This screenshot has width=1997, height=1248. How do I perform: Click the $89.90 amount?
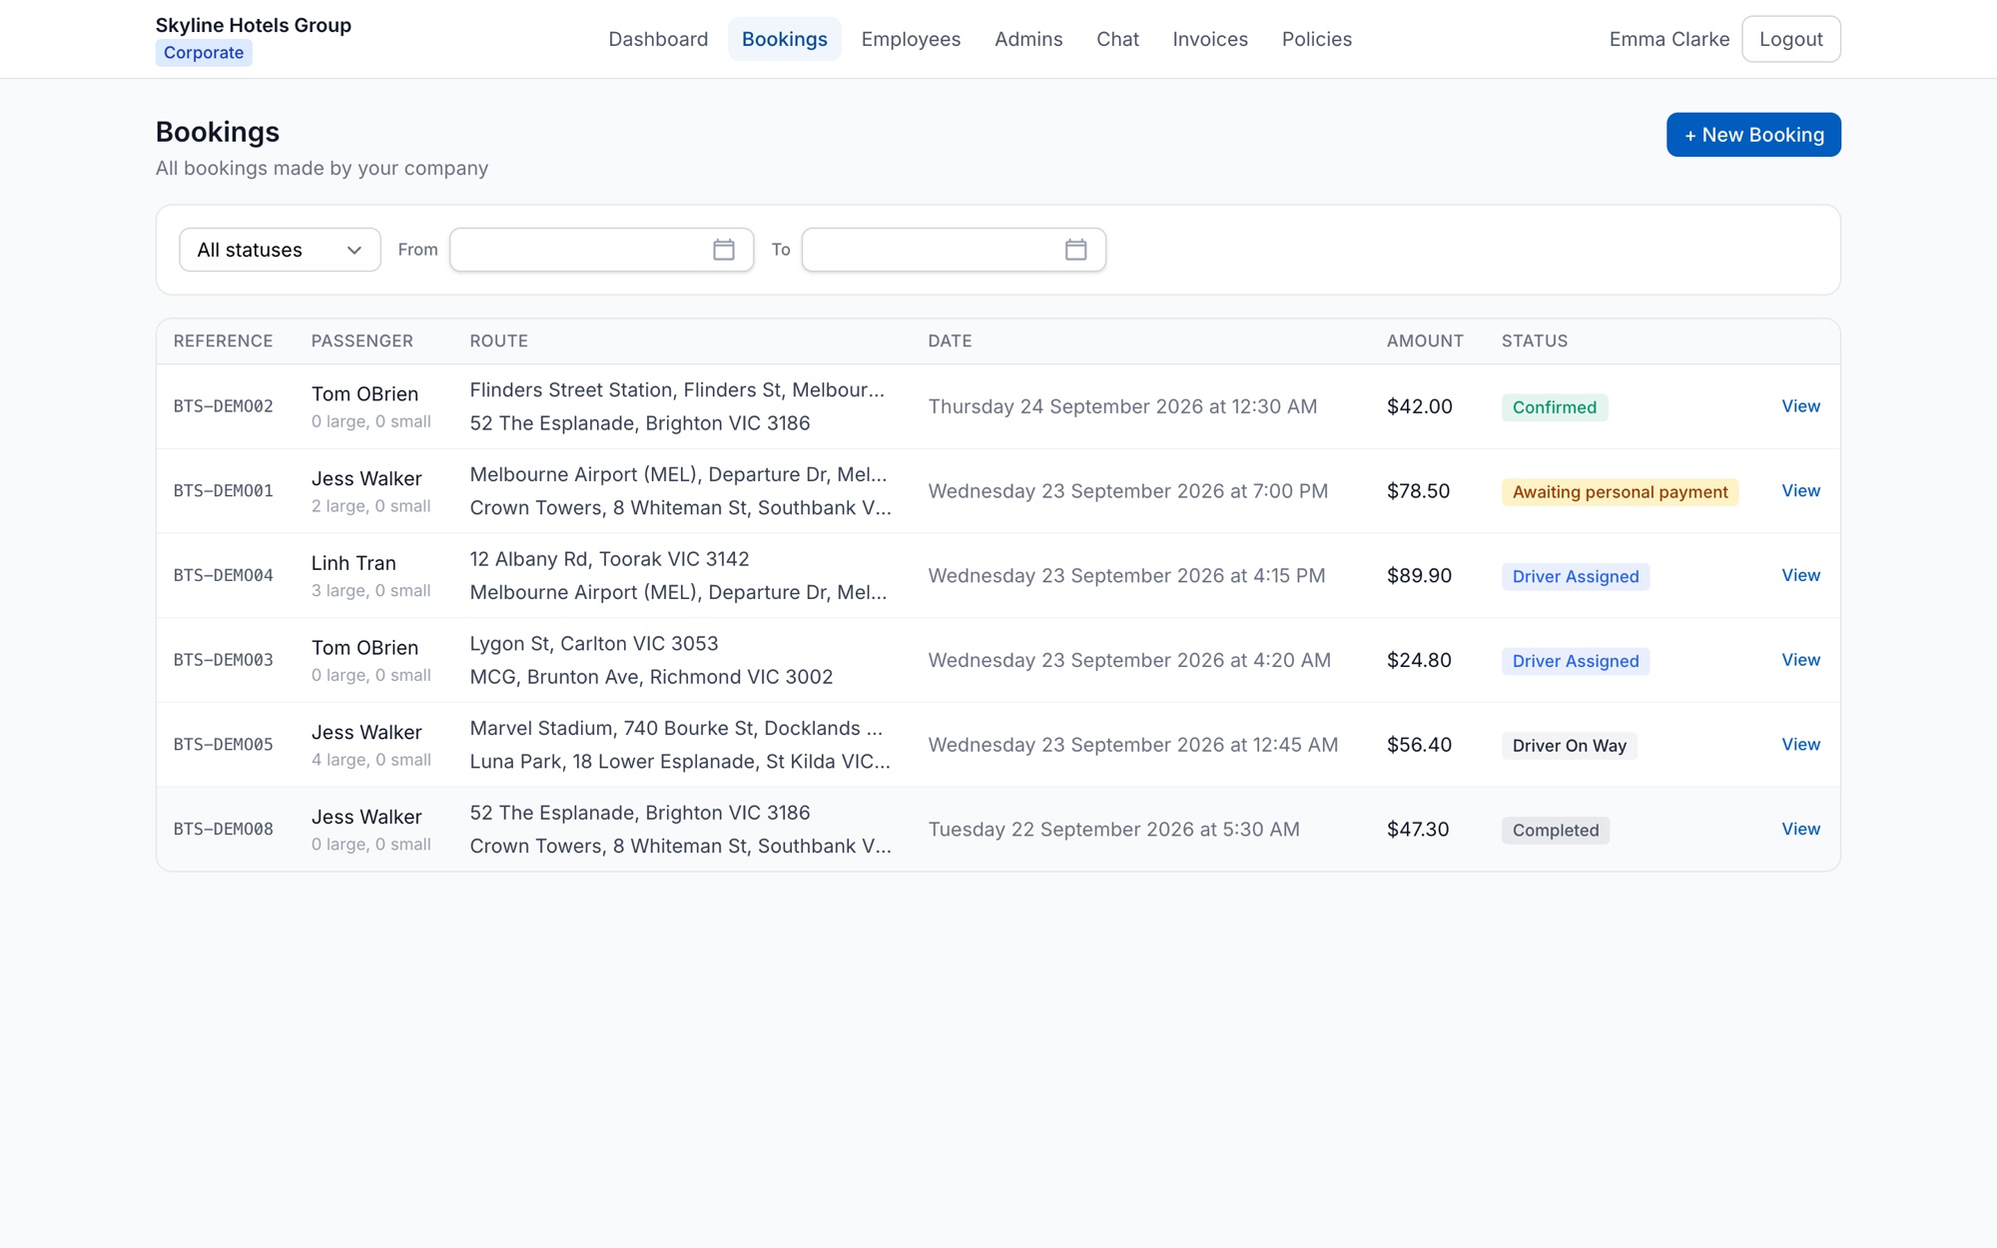pos(1419,576)
